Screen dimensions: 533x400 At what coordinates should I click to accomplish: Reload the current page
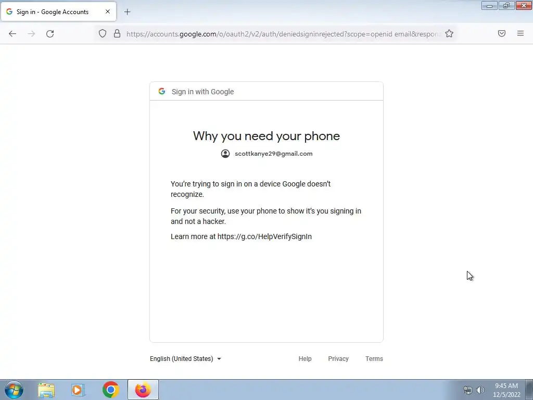(50, 34)
